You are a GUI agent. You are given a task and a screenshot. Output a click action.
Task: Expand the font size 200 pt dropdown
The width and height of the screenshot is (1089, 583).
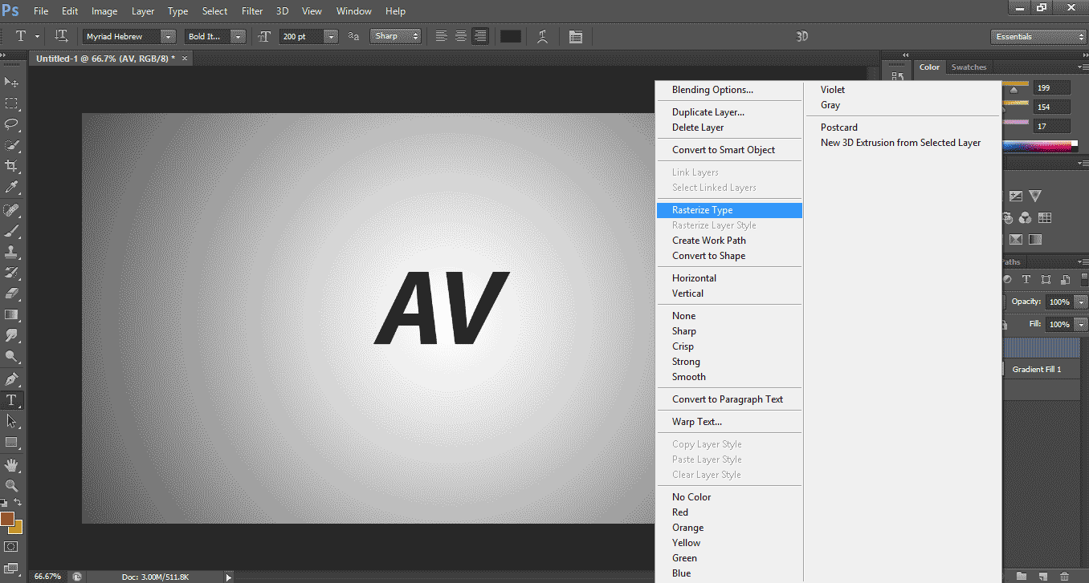click(331, 36)
